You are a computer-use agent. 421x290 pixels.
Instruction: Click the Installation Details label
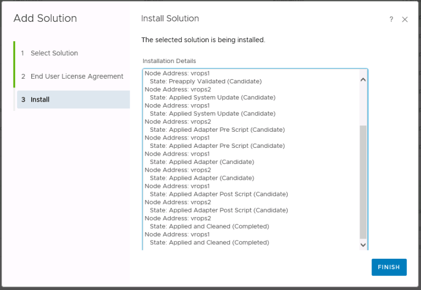click(x=169, y=61)
